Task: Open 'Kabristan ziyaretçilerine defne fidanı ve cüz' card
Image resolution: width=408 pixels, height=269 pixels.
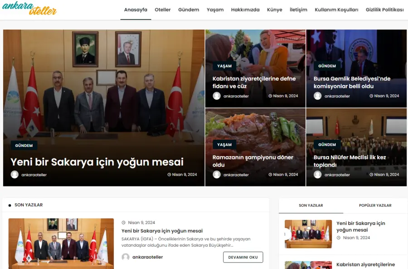Action: [x=254, y=82]
